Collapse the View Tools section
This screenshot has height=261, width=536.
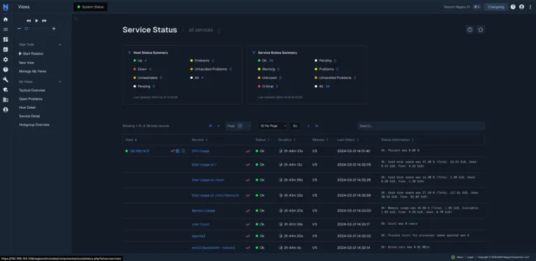click(60, 45)
